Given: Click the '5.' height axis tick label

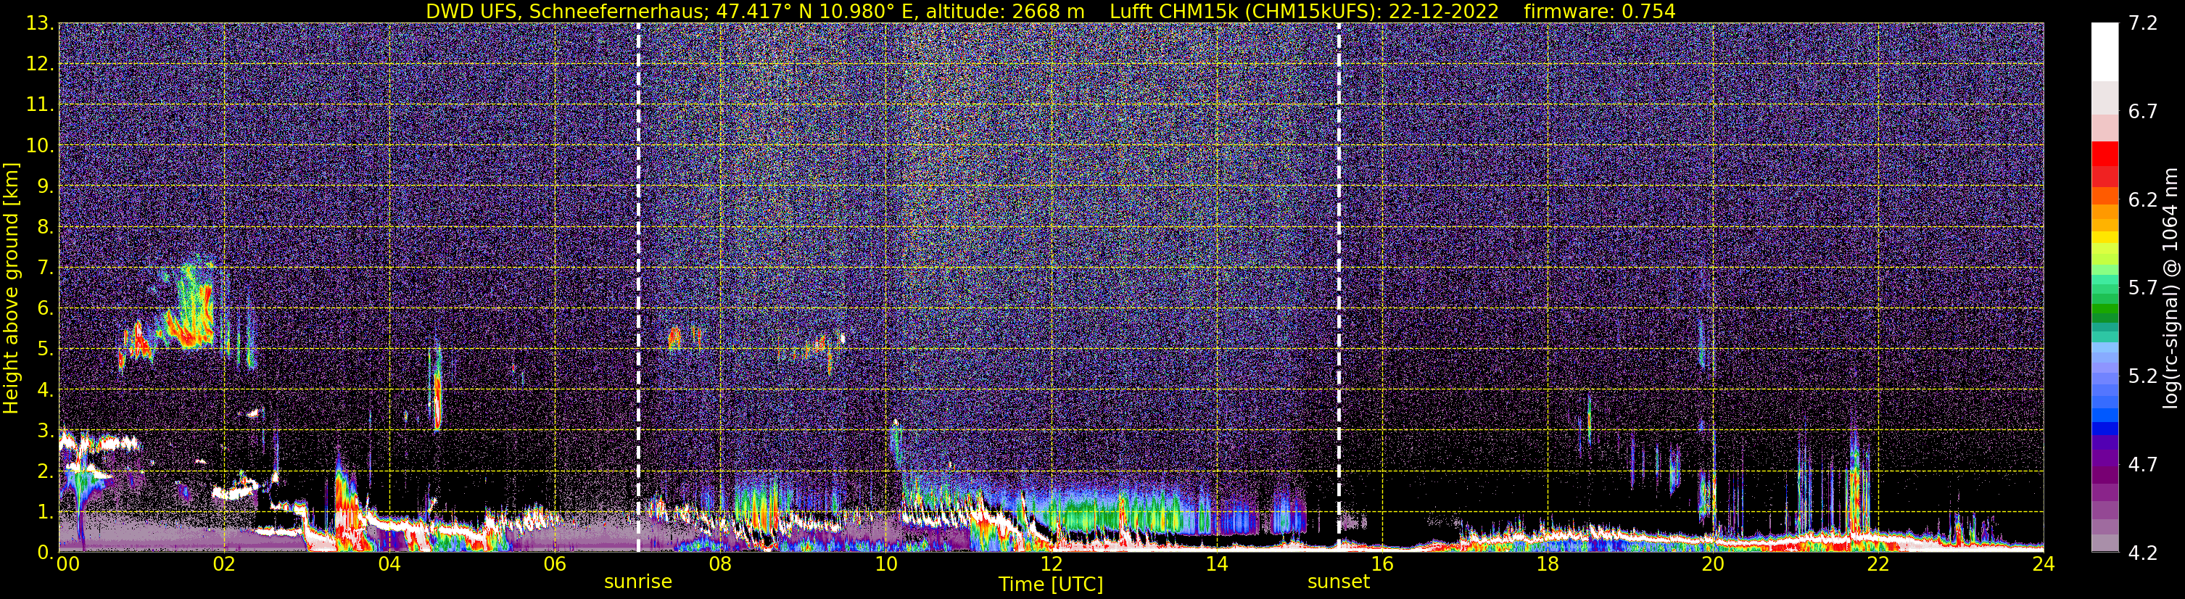Looking at the screenshot, I should (45, 350).
